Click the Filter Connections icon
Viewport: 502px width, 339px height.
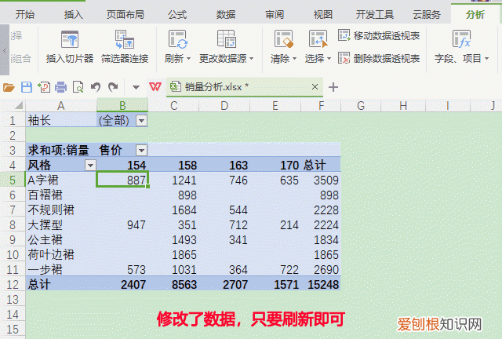125,39
